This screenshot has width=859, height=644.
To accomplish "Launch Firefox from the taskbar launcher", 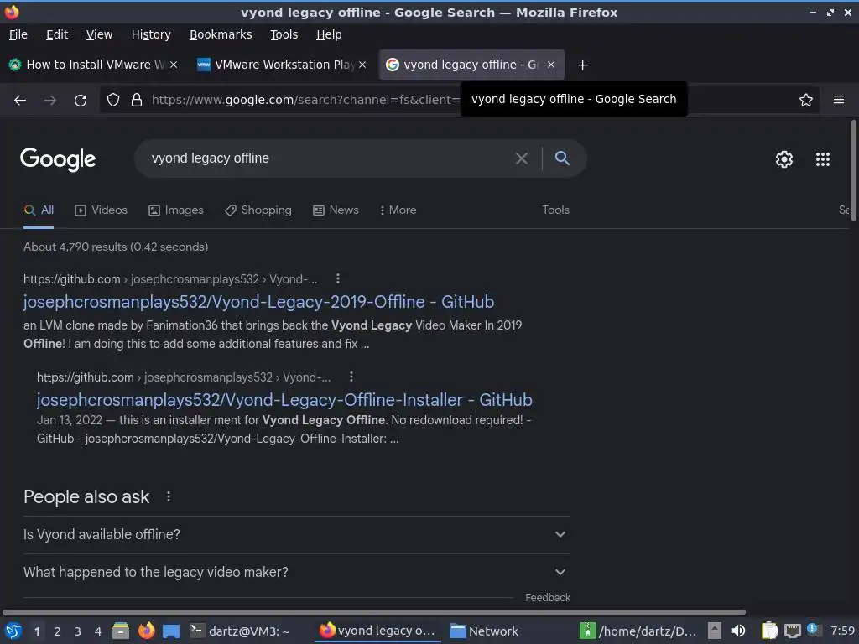I will 146,631.
